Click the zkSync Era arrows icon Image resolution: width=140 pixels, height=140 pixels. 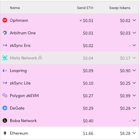point(5,45)
